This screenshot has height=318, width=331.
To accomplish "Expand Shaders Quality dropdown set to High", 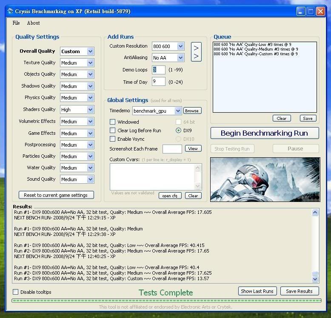I will pyautogui.click(x=90, y=109).
